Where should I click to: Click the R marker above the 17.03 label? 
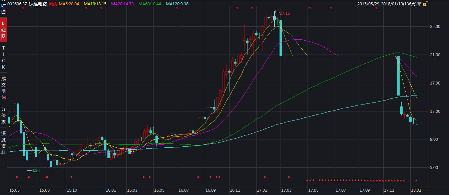click(x=289, y=177)
